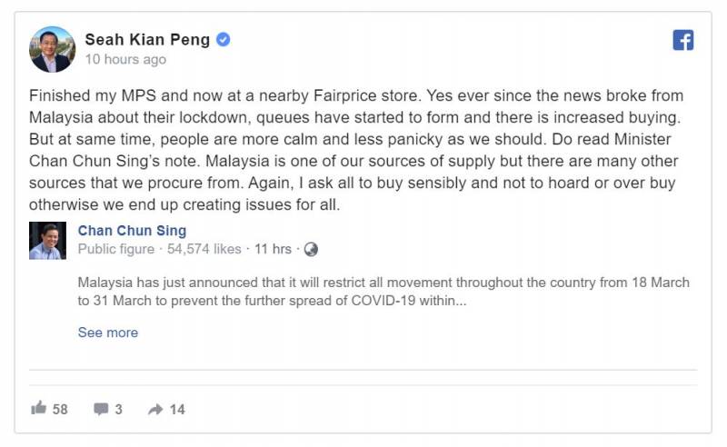Click the "10 hours ago" timestamp
Image resolution: width=727 pixels, height=447 pixels.
[x=125, y=59]
